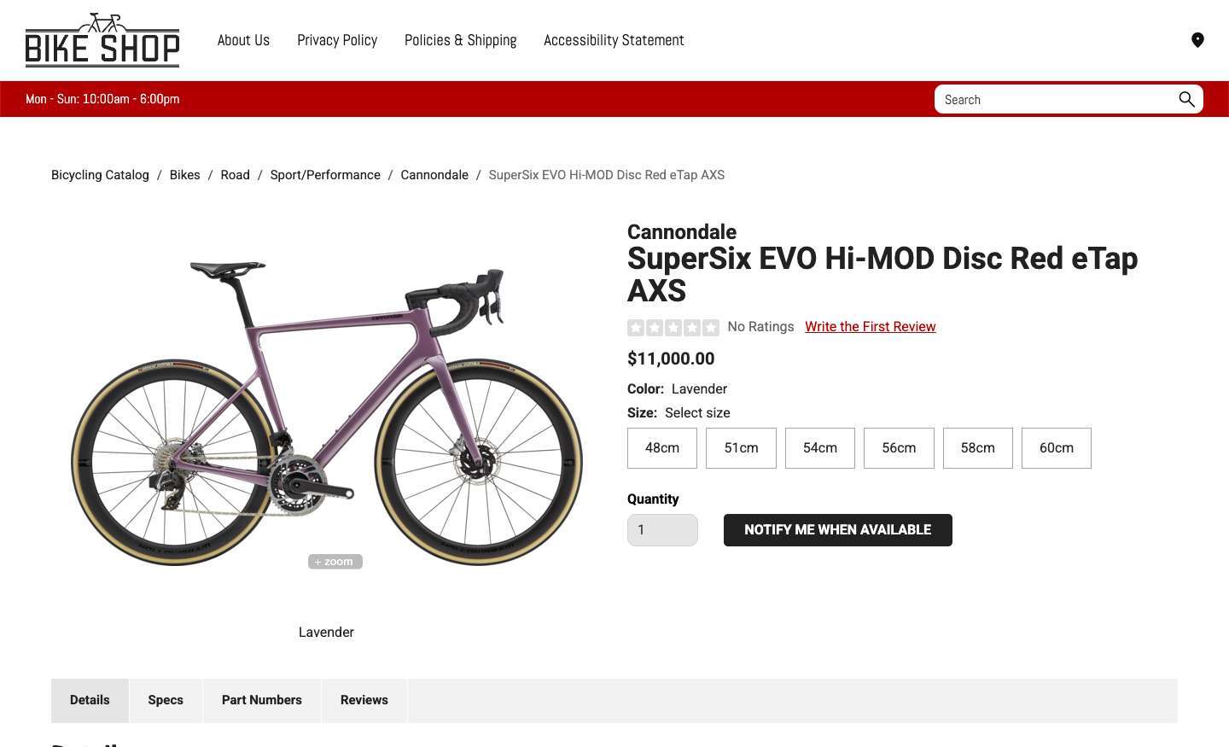Viewport: 1229px width, 747px height.
Task: Click the zoom badge on bike image
Action: pos(335,562)
